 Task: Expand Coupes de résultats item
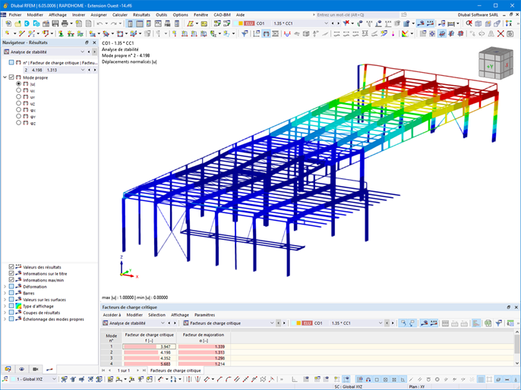[x=5, y=313]
